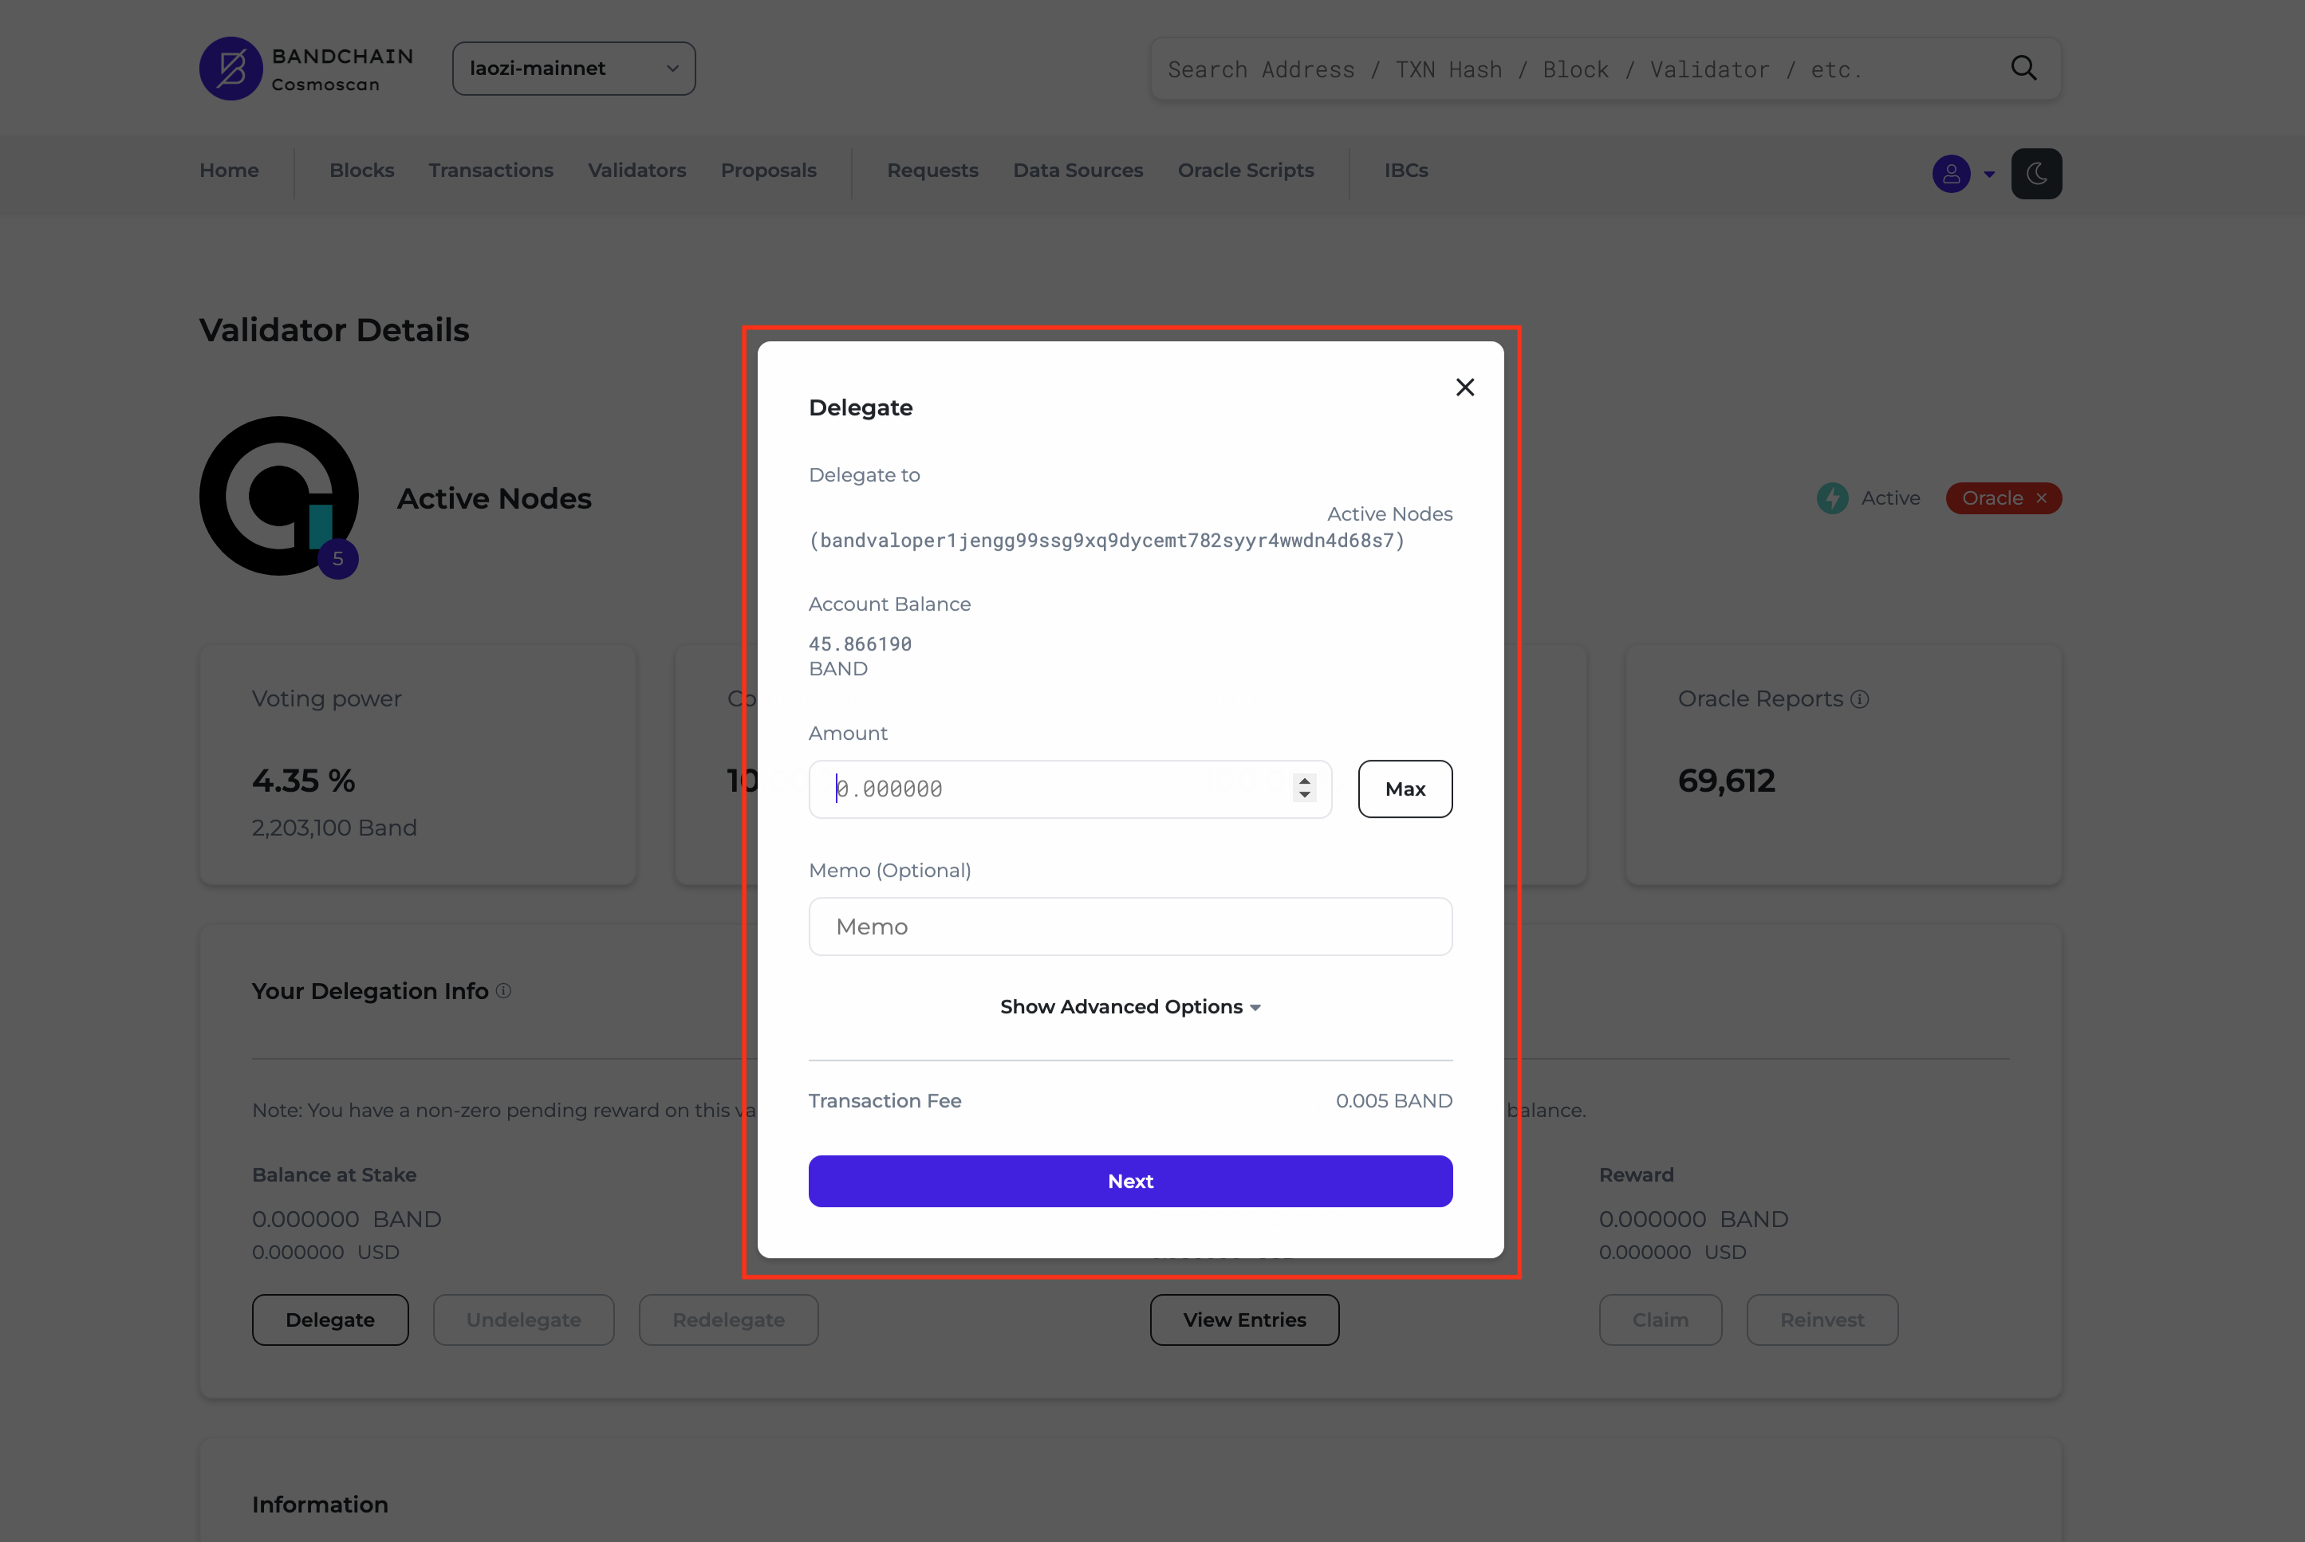
Task: Click the Your Delegation Info info icon
Action: point(504,991)
